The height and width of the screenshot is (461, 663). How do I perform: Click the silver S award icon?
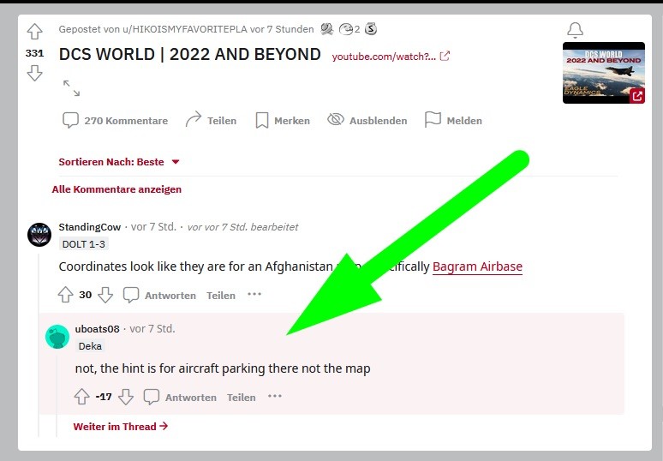tap(371, 29)
